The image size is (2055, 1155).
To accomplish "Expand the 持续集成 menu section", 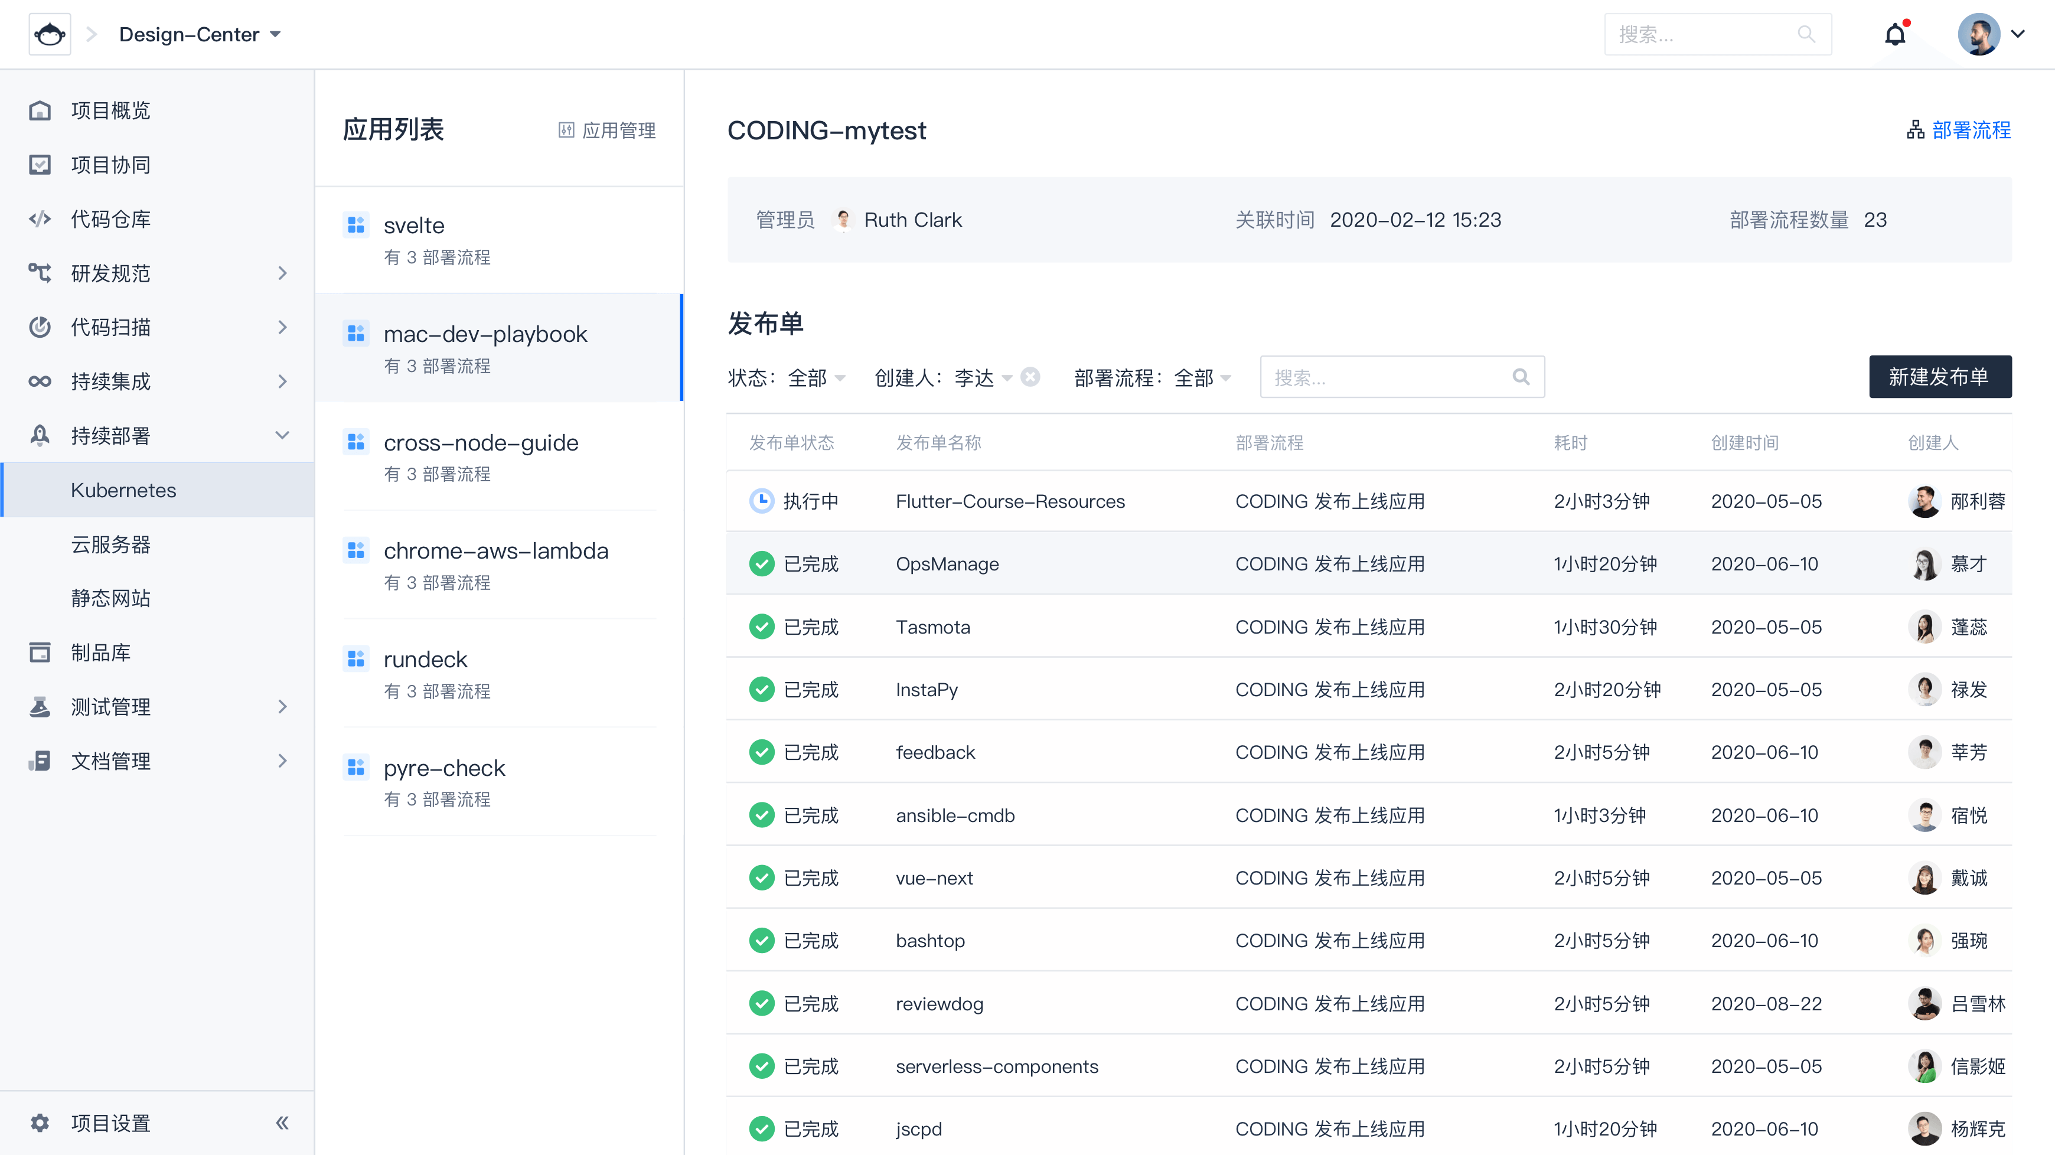I will point(282,381).
